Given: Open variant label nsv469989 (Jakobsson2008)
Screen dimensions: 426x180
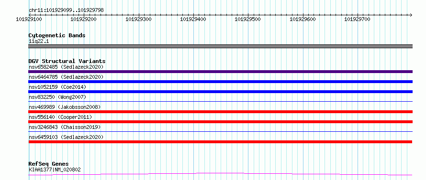Looking at the screenshot, I should pos(65,107).
